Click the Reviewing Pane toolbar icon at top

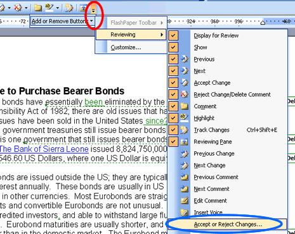click(x=83, y=8)
